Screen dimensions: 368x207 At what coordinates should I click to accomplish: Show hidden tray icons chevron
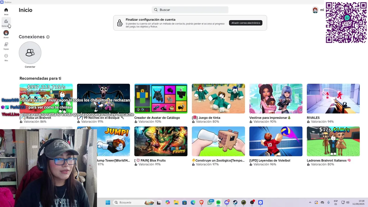click(310, 202)
